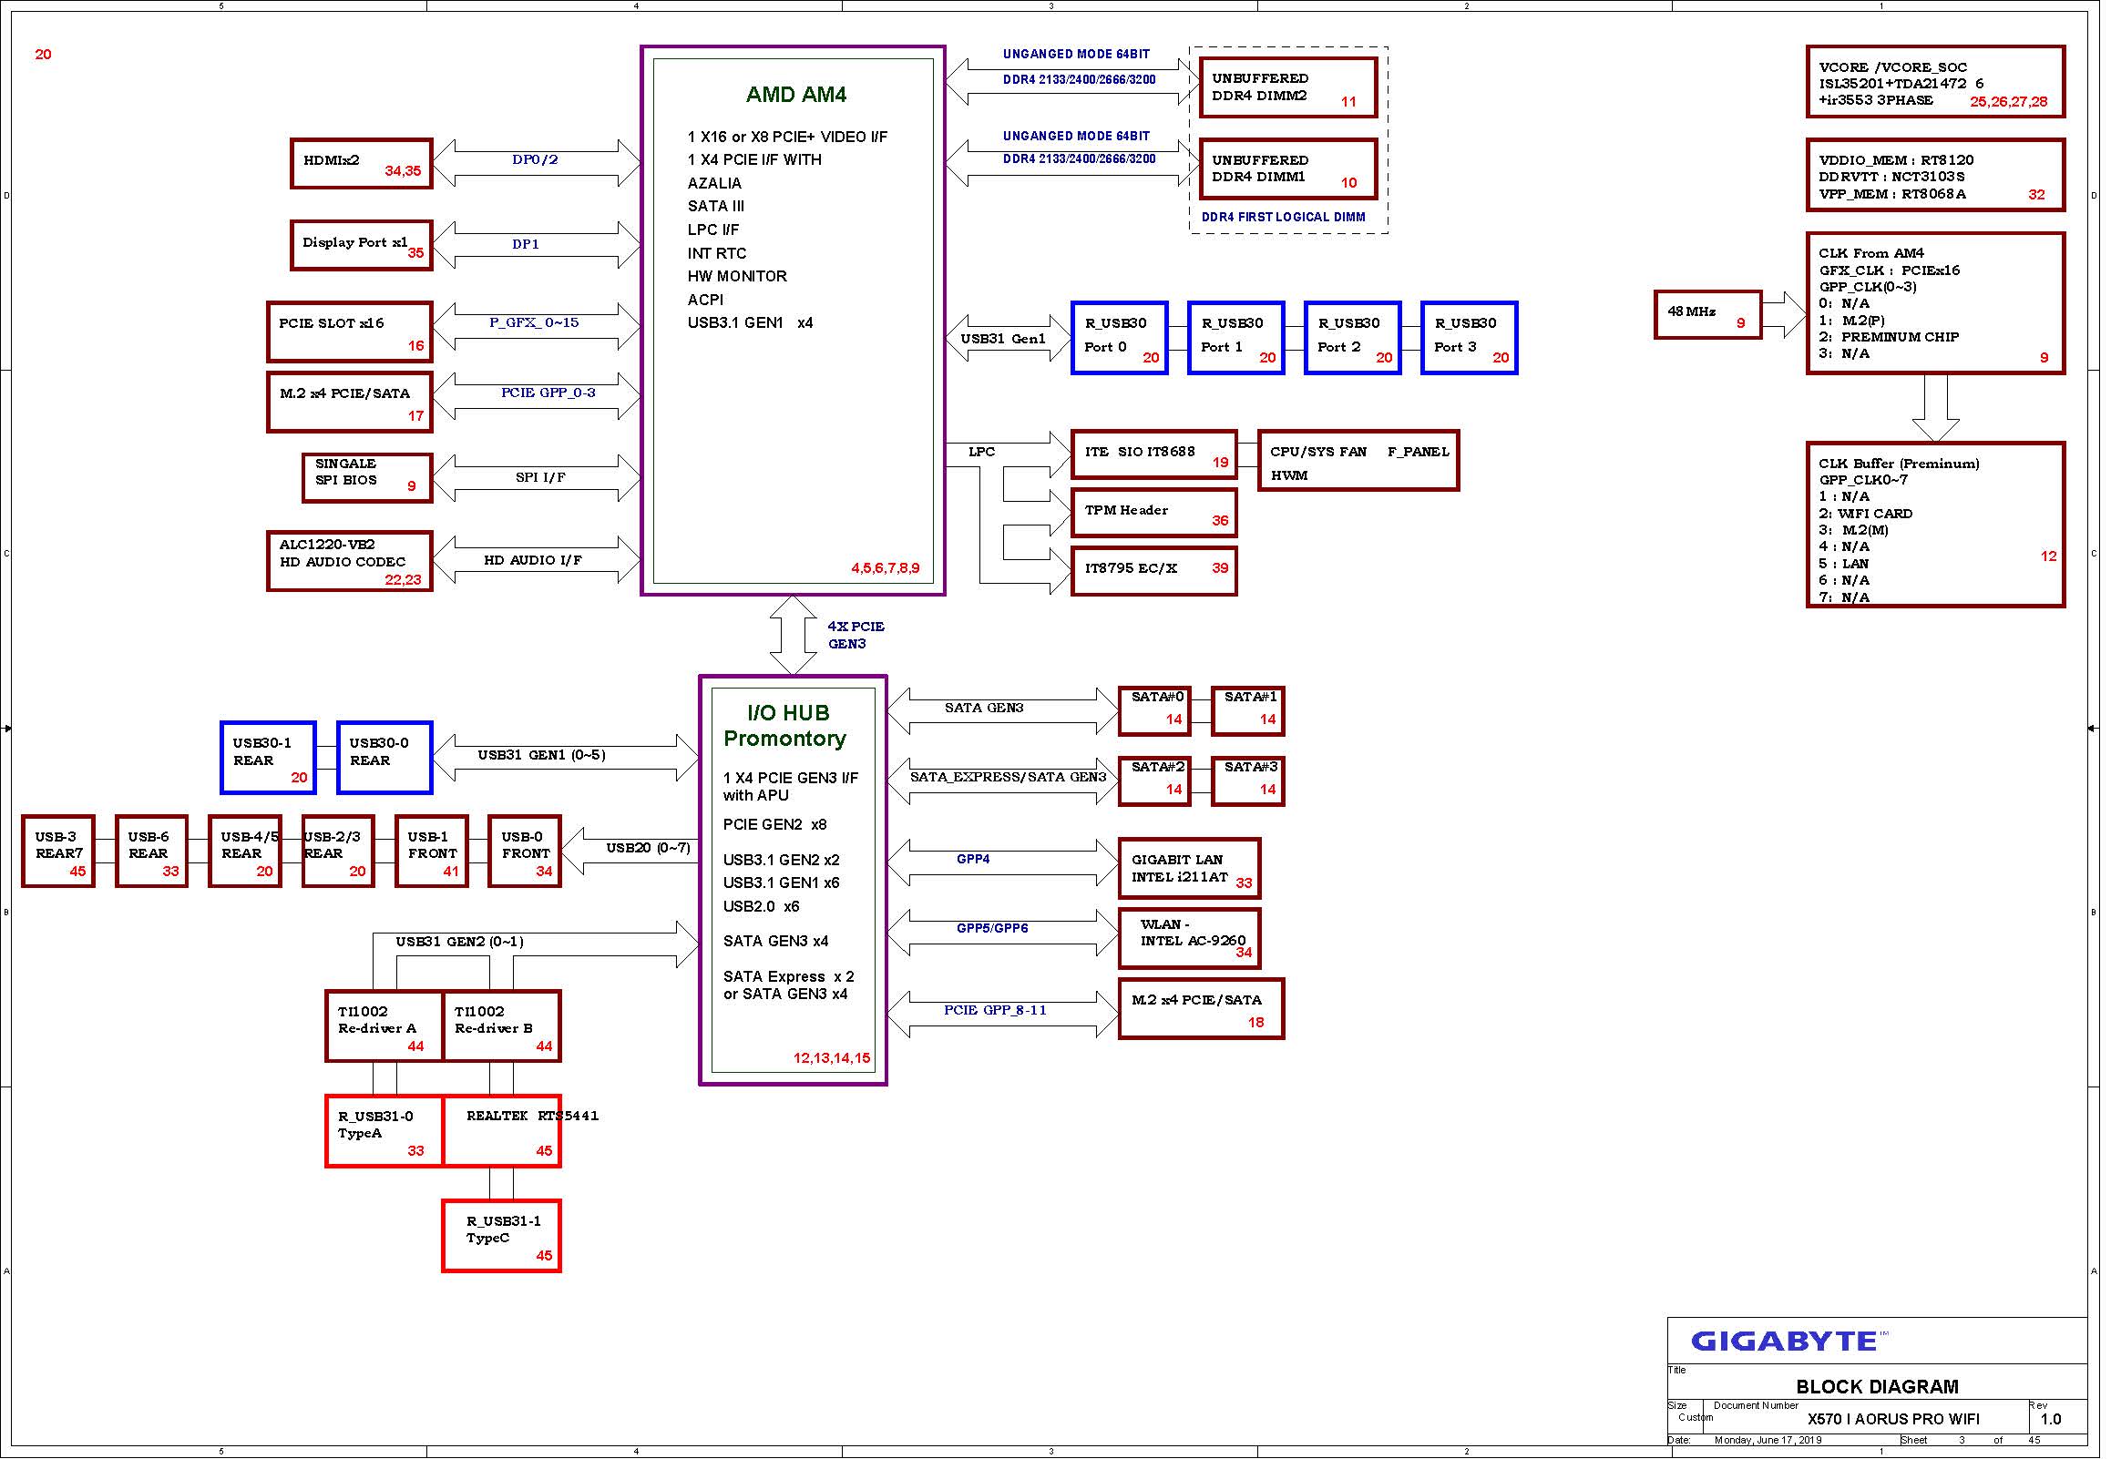
Task: Select the "DP0/2" bus label
Action: [x=537, y=160]
